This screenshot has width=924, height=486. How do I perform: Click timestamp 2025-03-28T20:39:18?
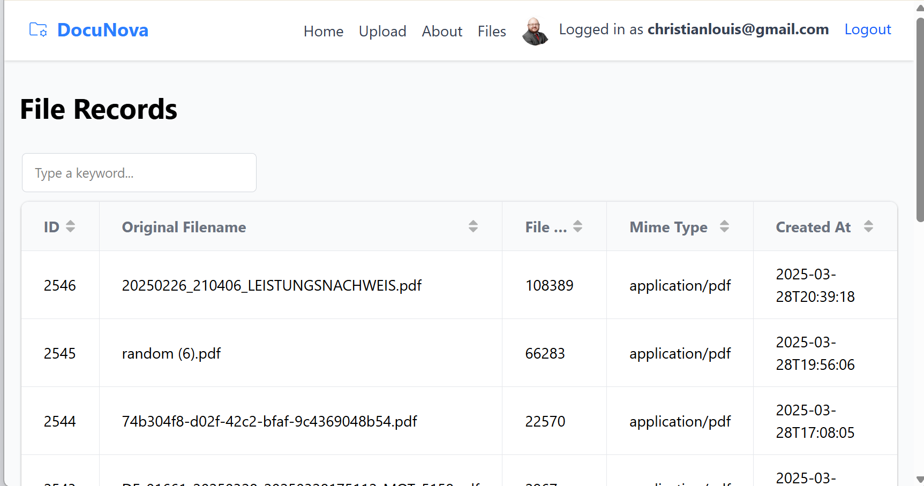point(815,285)
